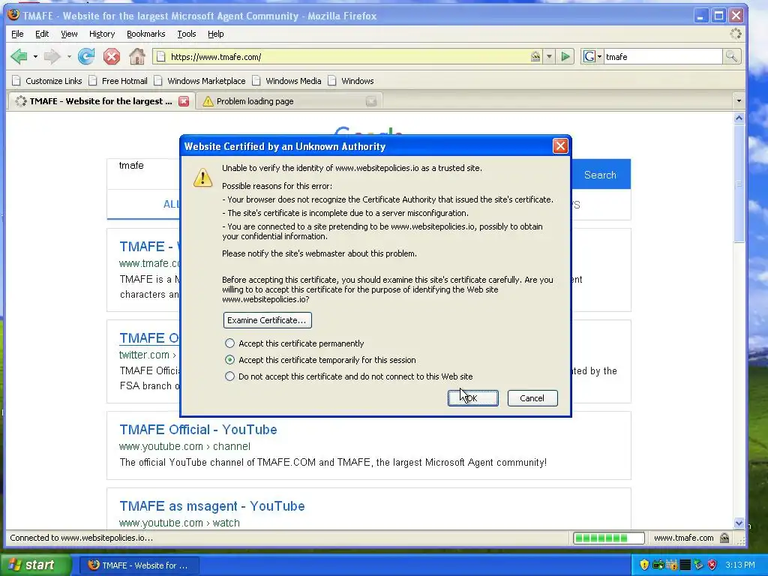
Task: Open the list all tabs dropdown
Action: (739, 101)
